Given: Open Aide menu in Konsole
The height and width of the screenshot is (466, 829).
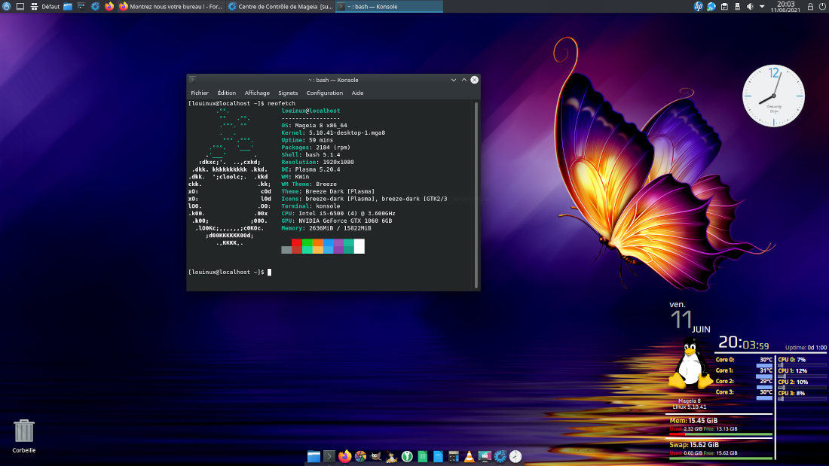Looking at the screenshot, I should (x=357, y=93).
